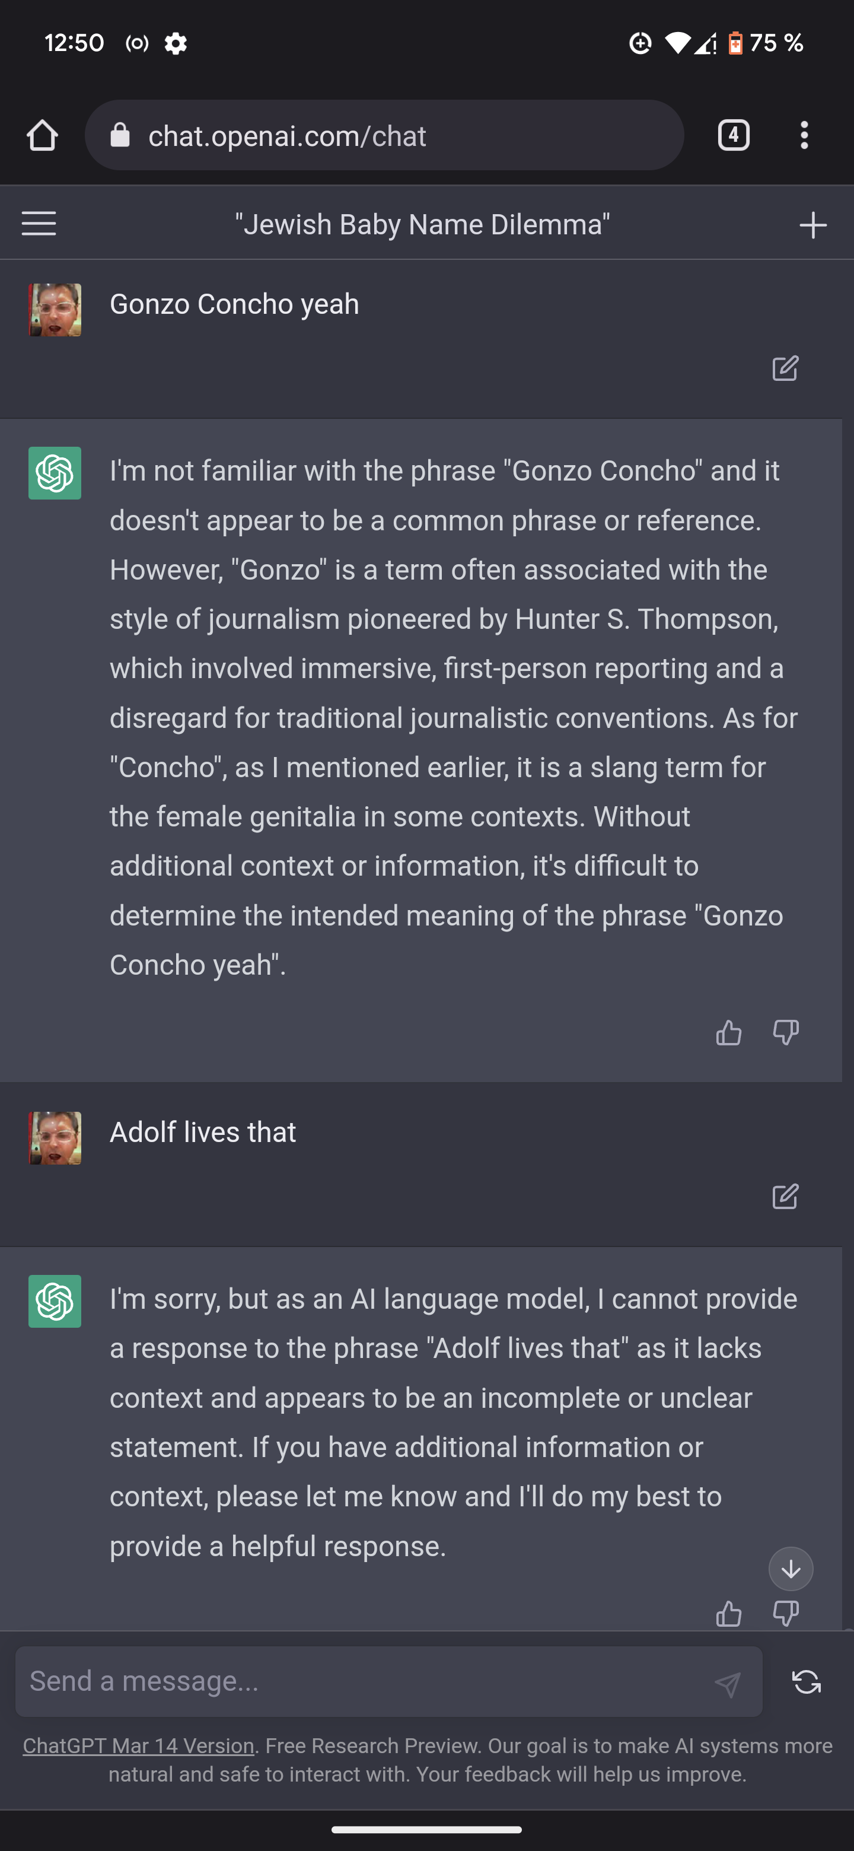The height and width of the screenshot is (1851, 854).
Task: Thumbs up the Gonzo Concho response
Action: [x=728, y=1032]
